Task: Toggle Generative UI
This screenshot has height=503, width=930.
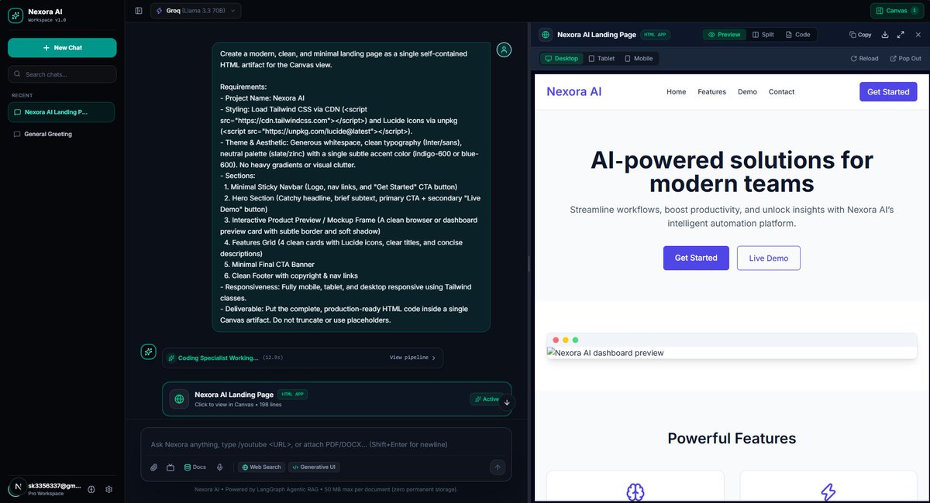Action: pos(314,467)
